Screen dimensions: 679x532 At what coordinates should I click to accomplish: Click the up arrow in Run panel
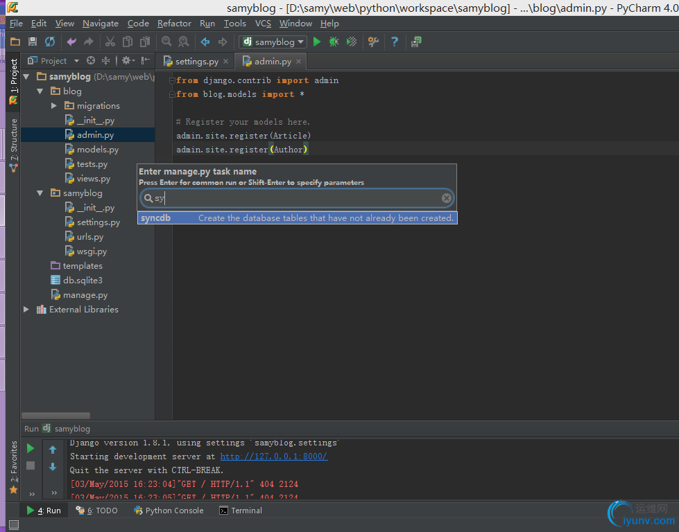53,450
